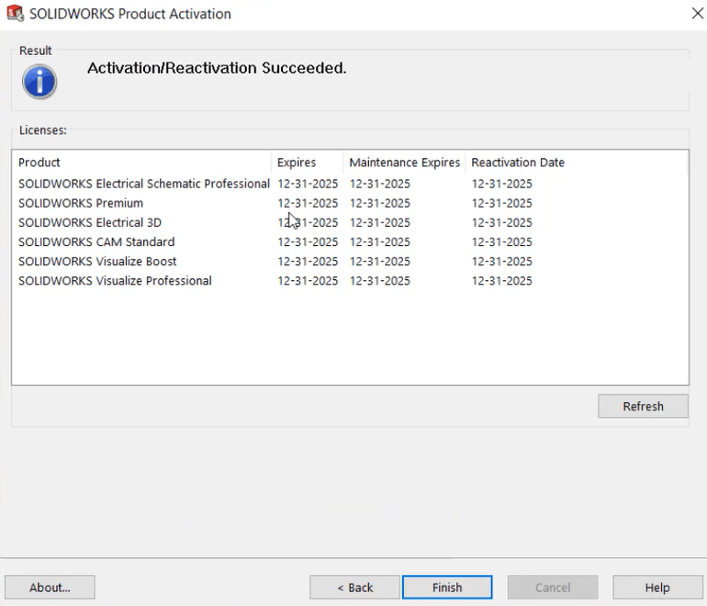Click the Expires column header
Screen dimensions: 707x606
pyautogui.click(x=297, y=163)
